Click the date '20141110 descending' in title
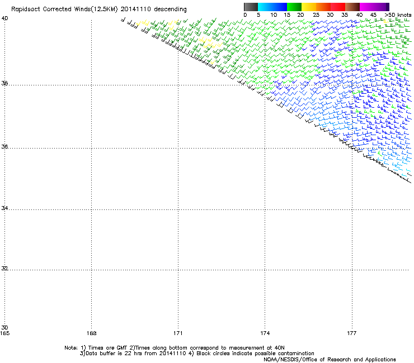Viewport: 414px width, 363px height. 154,9
